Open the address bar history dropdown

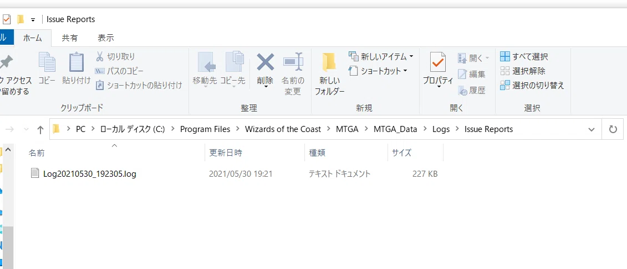[x=592, y=129]
